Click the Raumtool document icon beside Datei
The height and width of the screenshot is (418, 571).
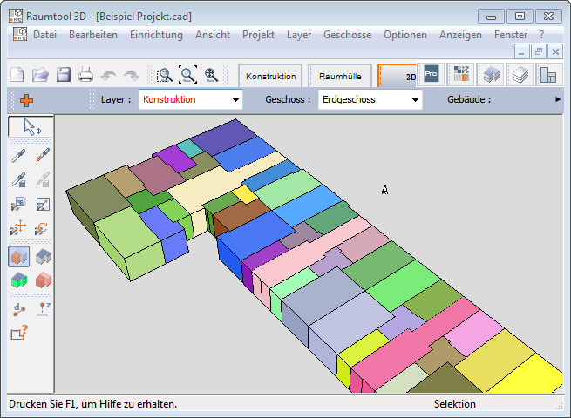coord(20,34)
